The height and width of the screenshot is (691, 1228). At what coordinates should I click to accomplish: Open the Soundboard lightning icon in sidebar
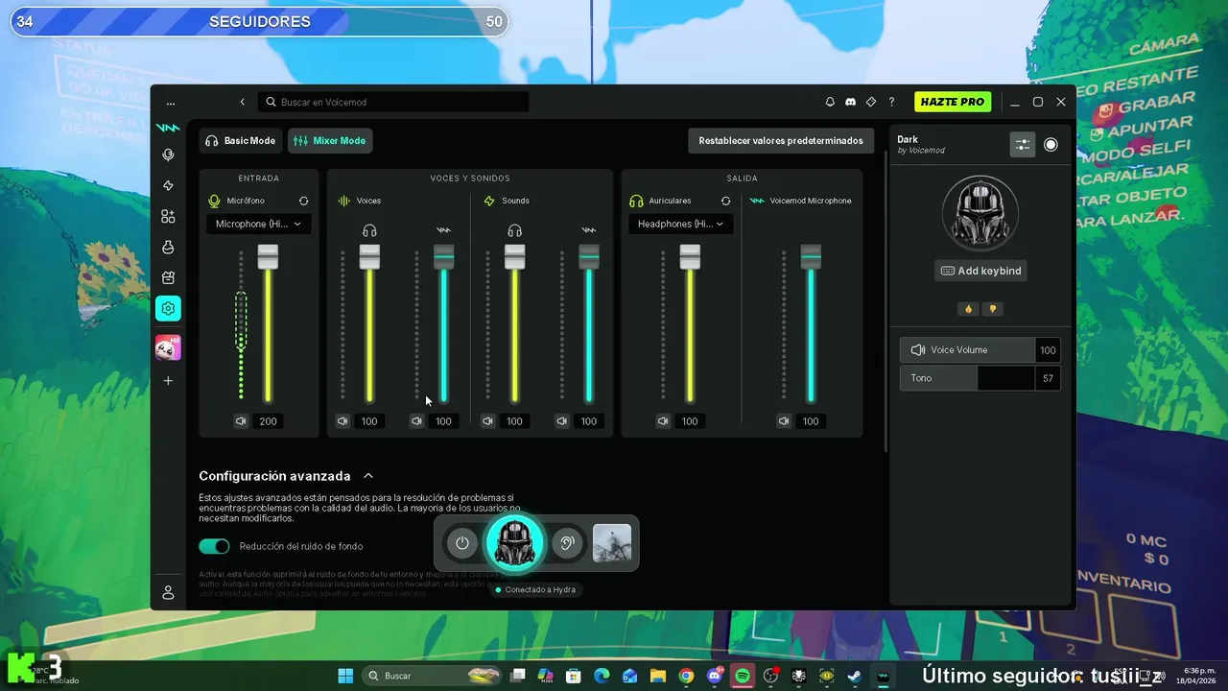(168, 186)
